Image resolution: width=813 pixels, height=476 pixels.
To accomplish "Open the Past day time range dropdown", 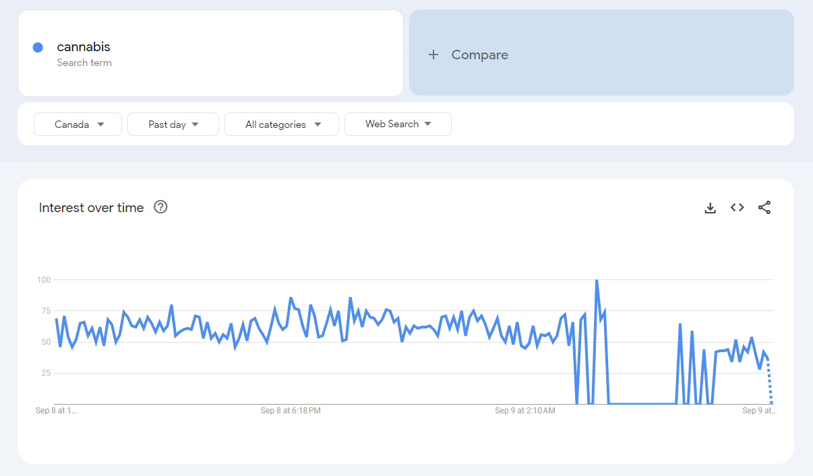I will click(173, 125).
